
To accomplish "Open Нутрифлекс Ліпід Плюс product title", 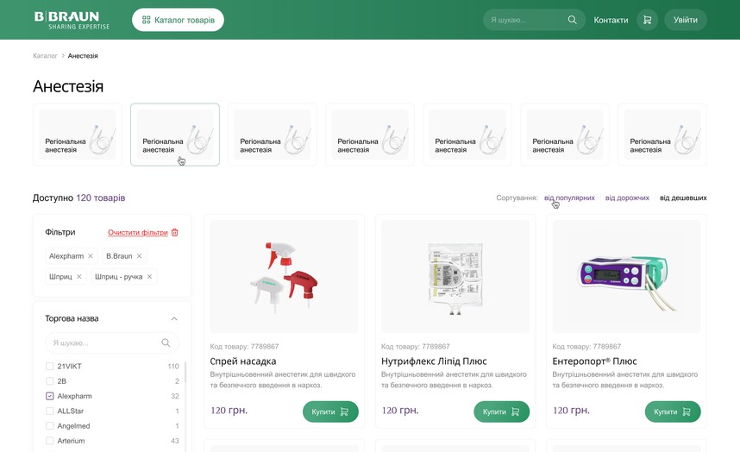I will [434, 361].
